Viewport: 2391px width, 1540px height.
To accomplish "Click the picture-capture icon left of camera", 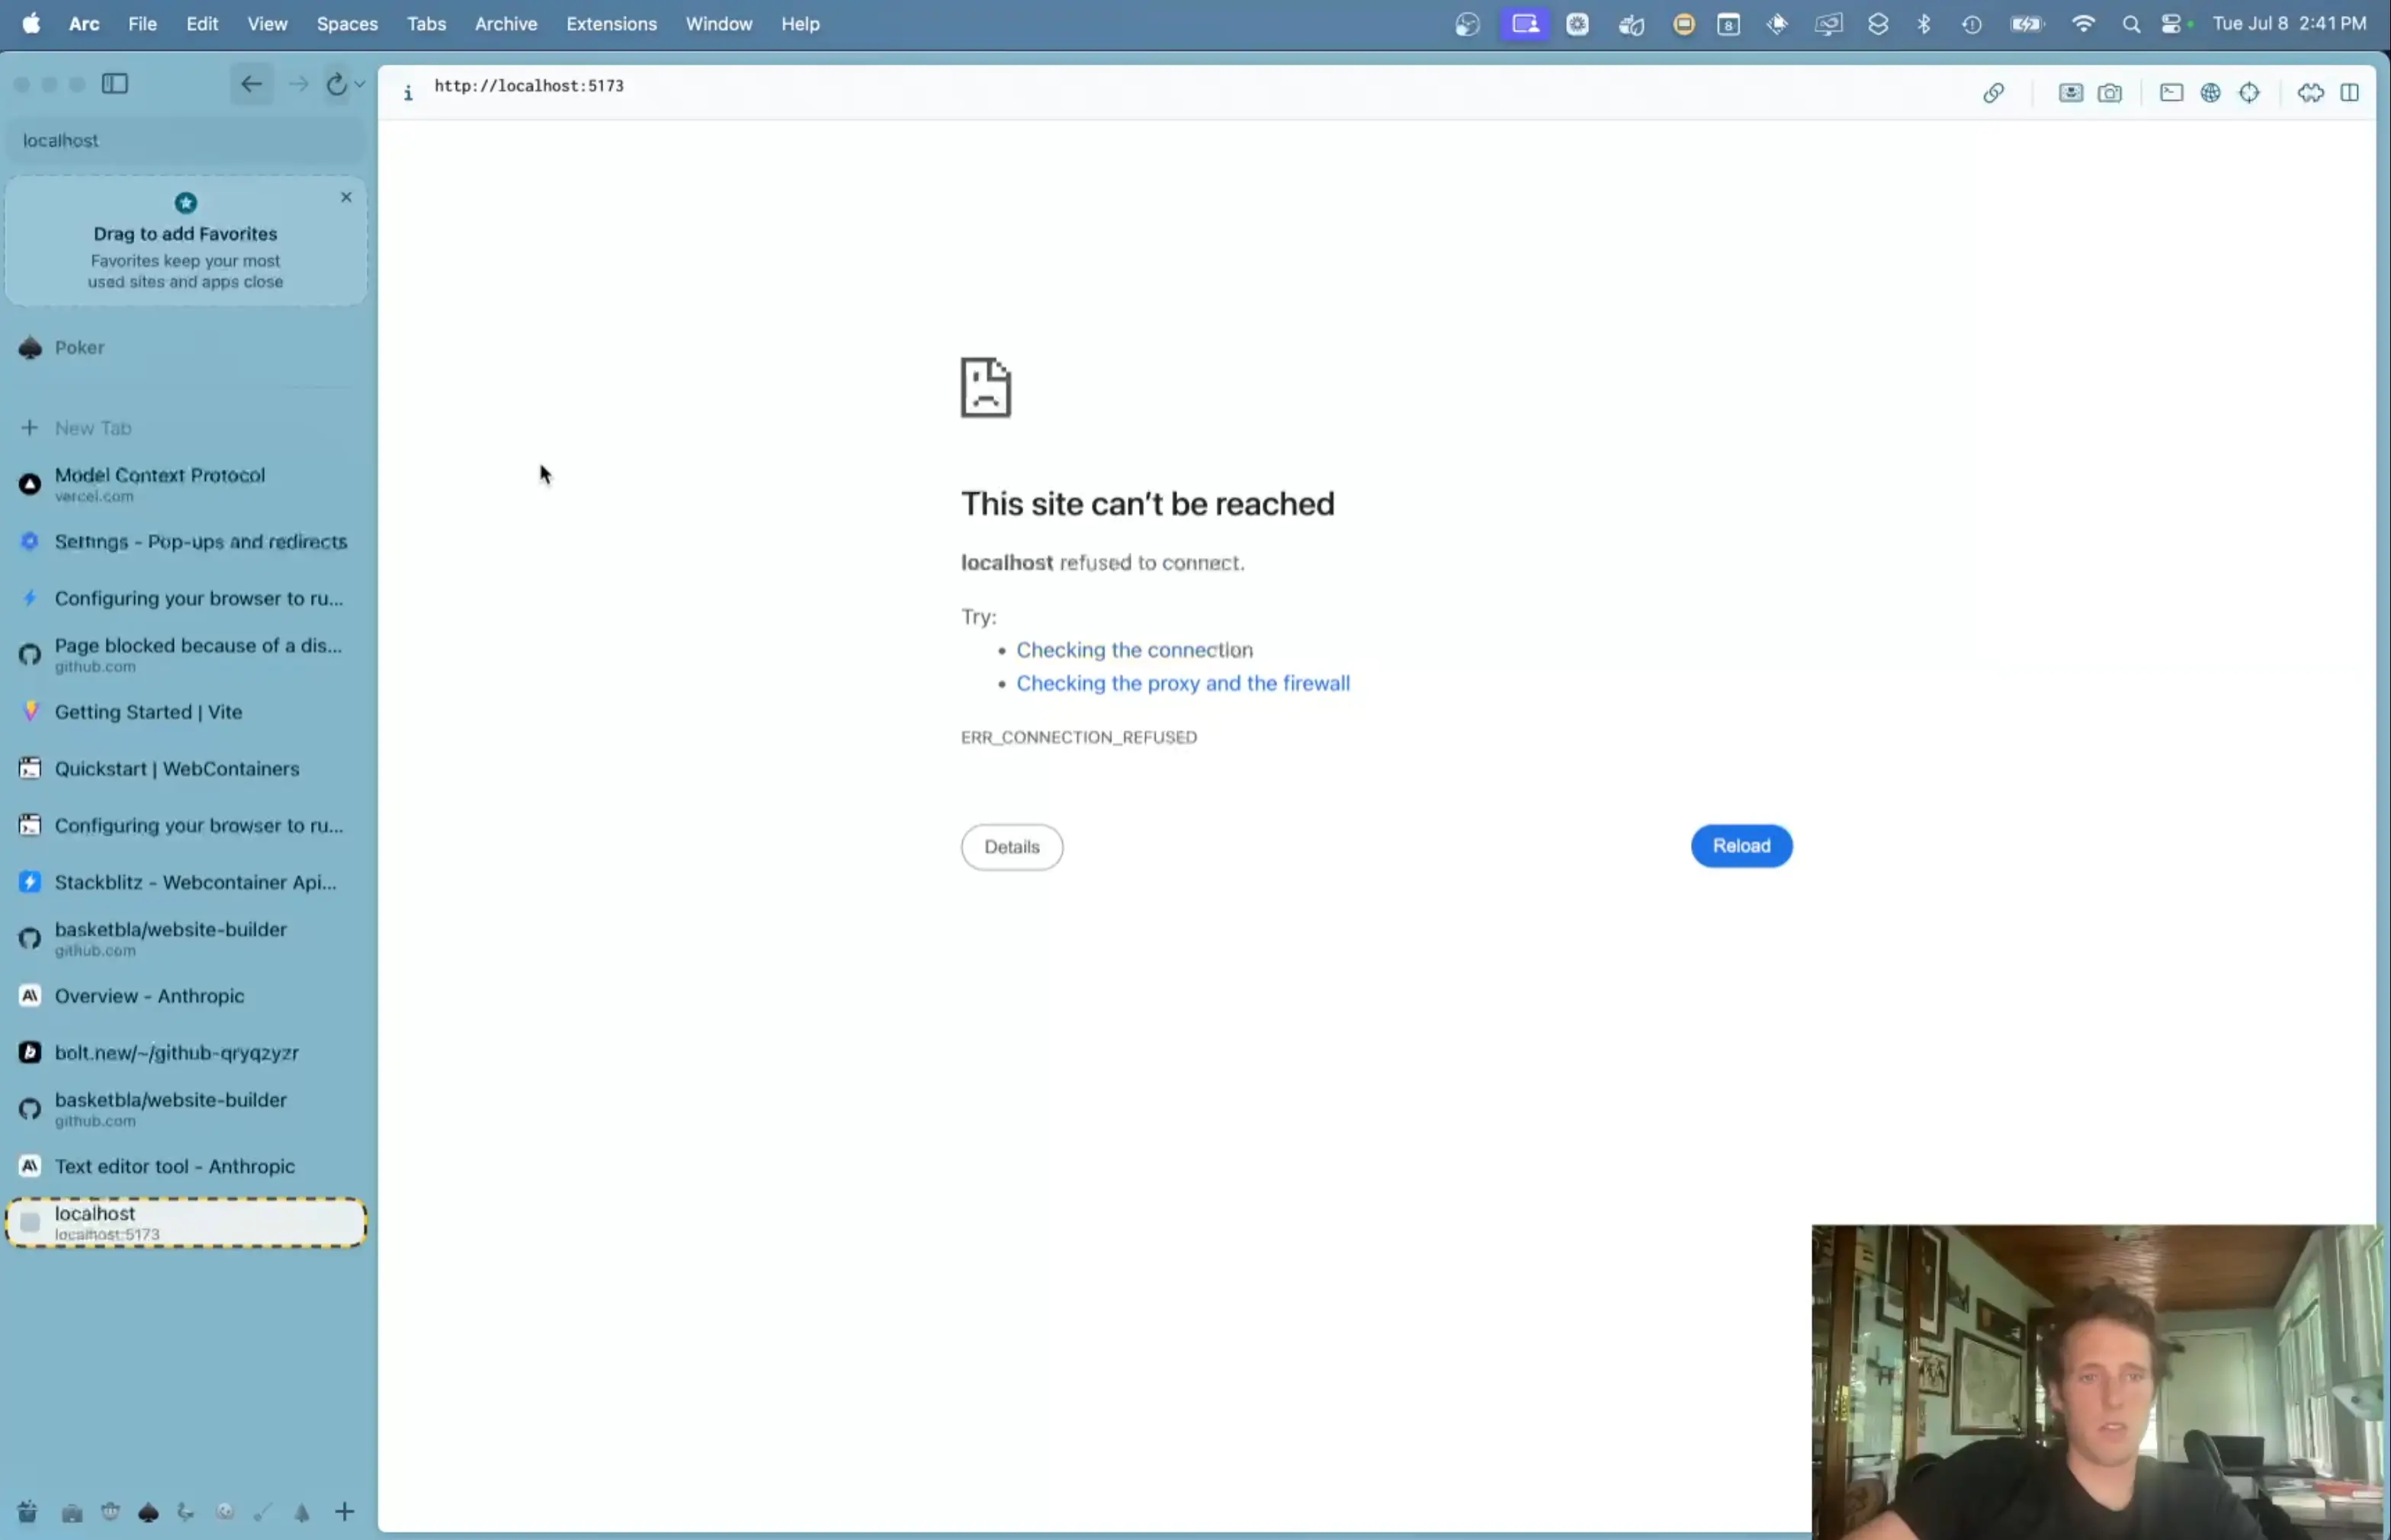I will pos(2070,93).
